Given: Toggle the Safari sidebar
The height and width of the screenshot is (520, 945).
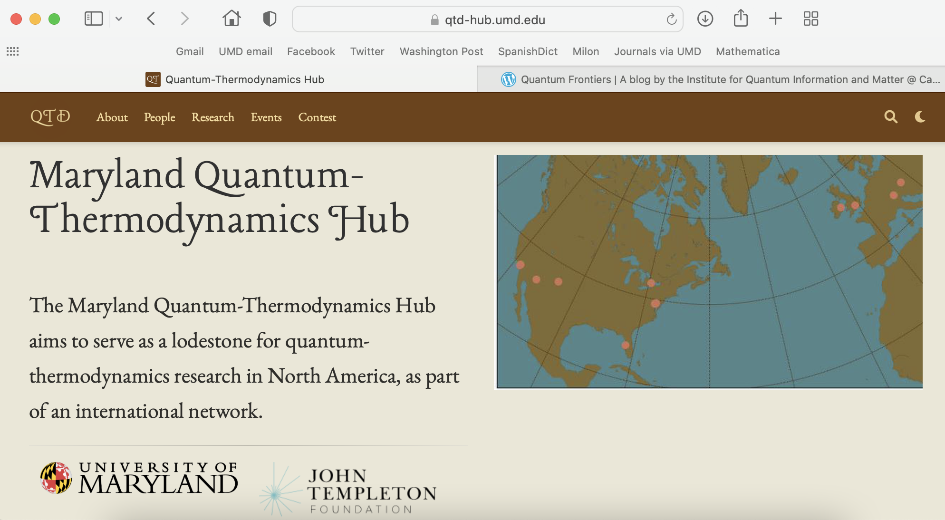Looking at the screenshot, I should [x=94, y=19].
